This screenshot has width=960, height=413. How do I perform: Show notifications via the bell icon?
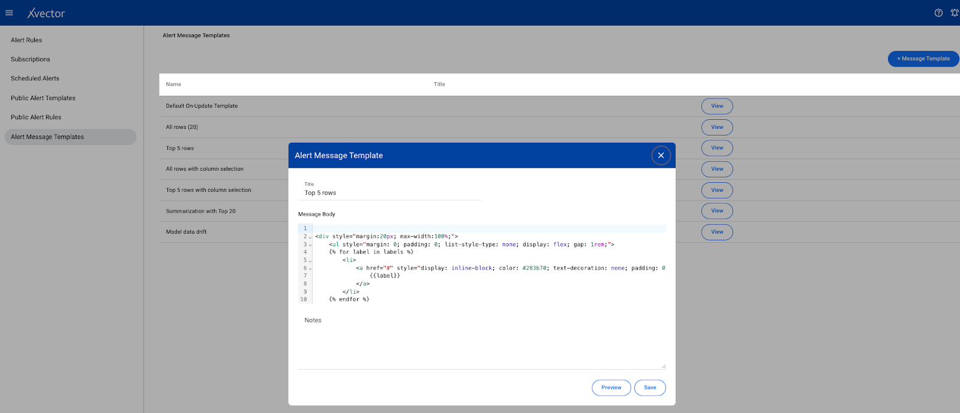coord(954,13)
